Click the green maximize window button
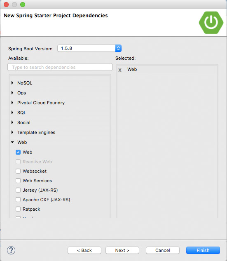This screenshot has width=227, height=261. click(x=23, y=5)
